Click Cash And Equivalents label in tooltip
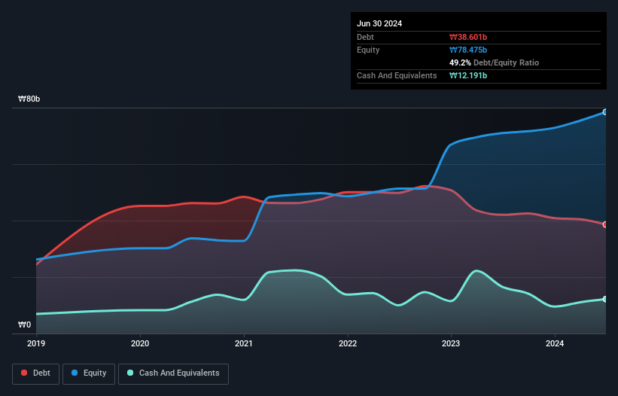The image size is (618, 396). 397,75
